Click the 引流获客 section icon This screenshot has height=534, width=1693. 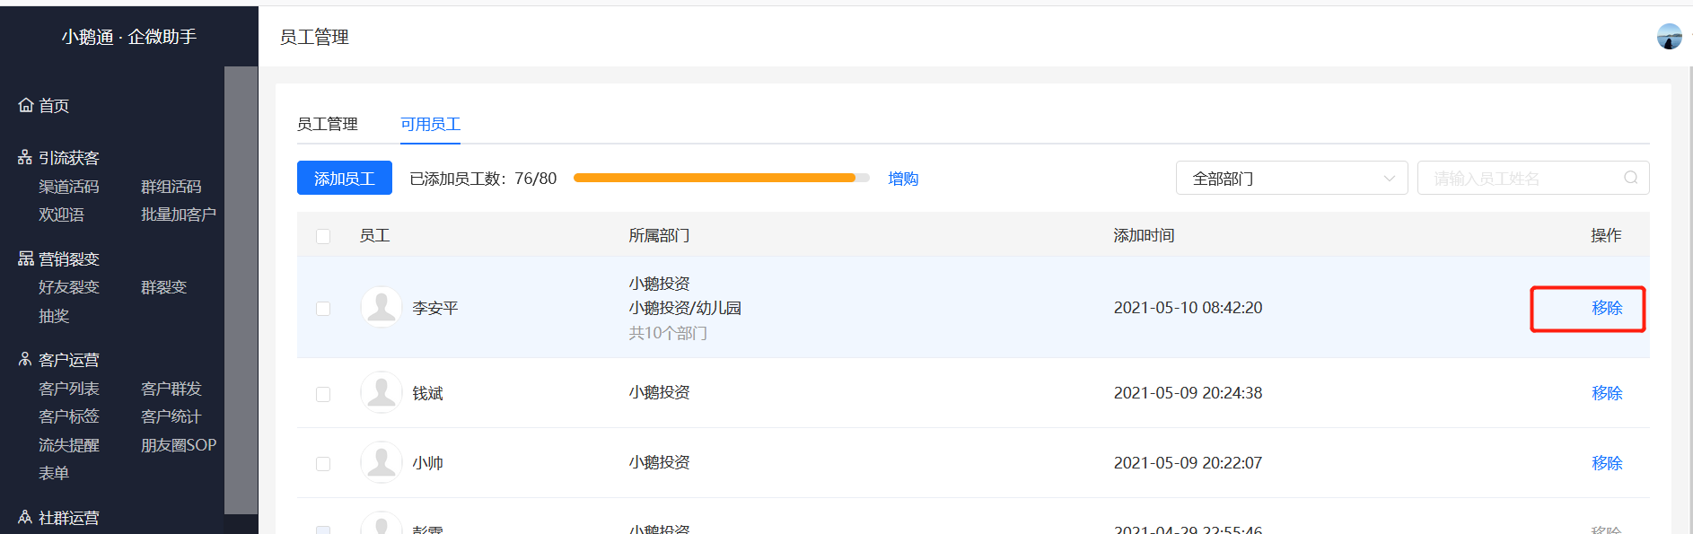(25, 157)
